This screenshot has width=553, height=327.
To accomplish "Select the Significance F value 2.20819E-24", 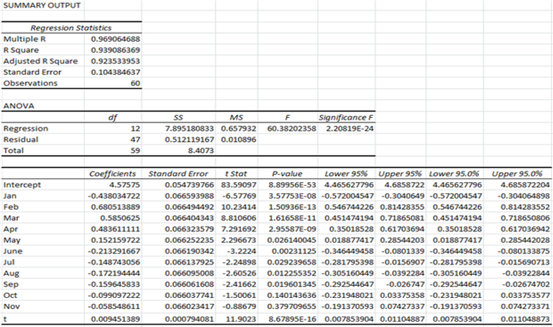I will tap(349, 129).
